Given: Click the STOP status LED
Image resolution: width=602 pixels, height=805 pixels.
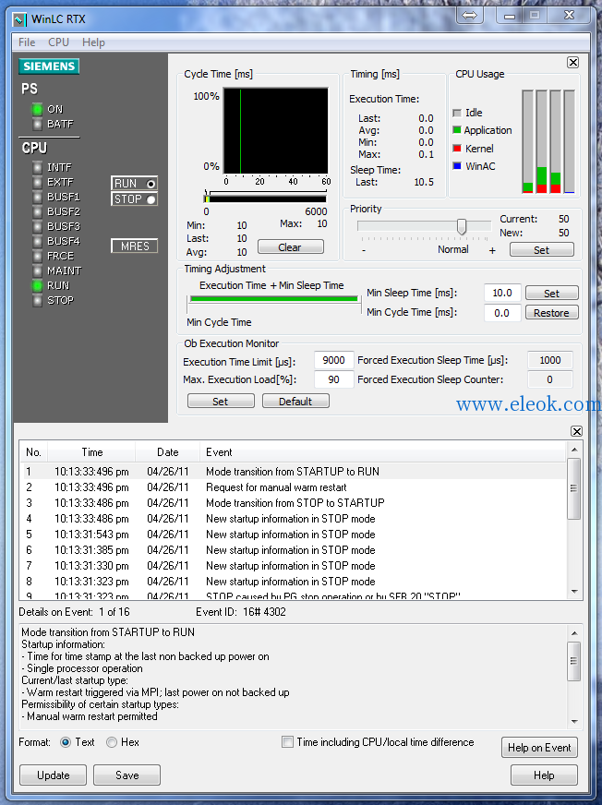Looking at the screenshot, I should [37, 301].
